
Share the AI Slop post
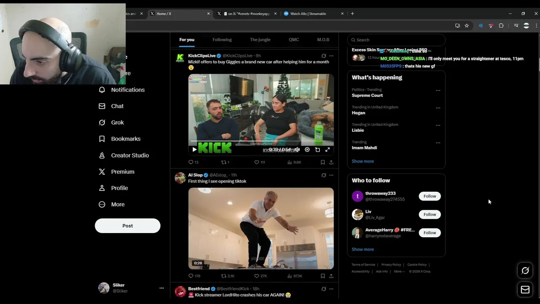[x=331, y=276]
